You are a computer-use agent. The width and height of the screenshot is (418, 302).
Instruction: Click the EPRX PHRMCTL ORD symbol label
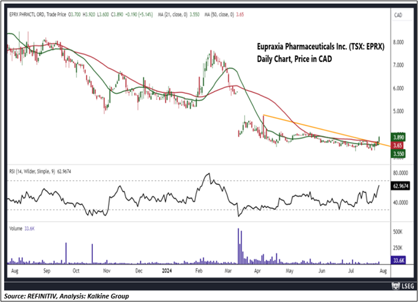point(27,14)
